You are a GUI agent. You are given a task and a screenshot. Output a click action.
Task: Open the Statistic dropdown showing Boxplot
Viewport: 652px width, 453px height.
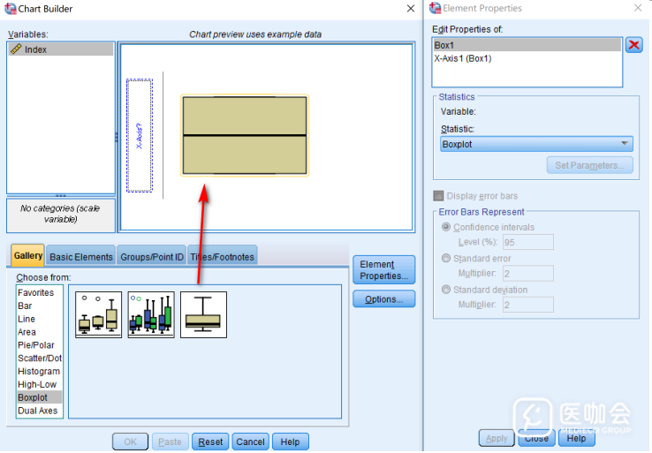[535, 144]
